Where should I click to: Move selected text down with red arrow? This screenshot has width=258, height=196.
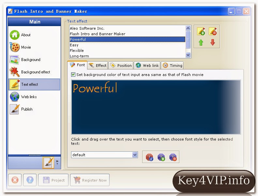pyautogui.click(x=213, y=42)
